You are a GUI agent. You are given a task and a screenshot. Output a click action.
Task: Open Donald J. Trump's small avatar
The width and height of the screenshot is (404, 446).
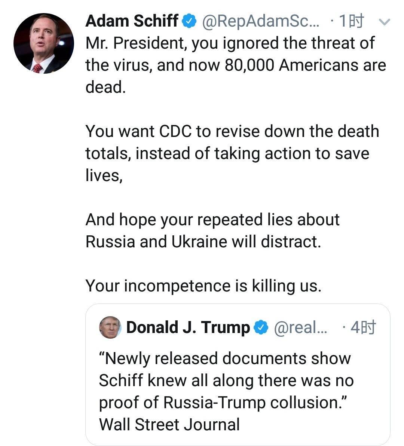(x=110, y=327)
